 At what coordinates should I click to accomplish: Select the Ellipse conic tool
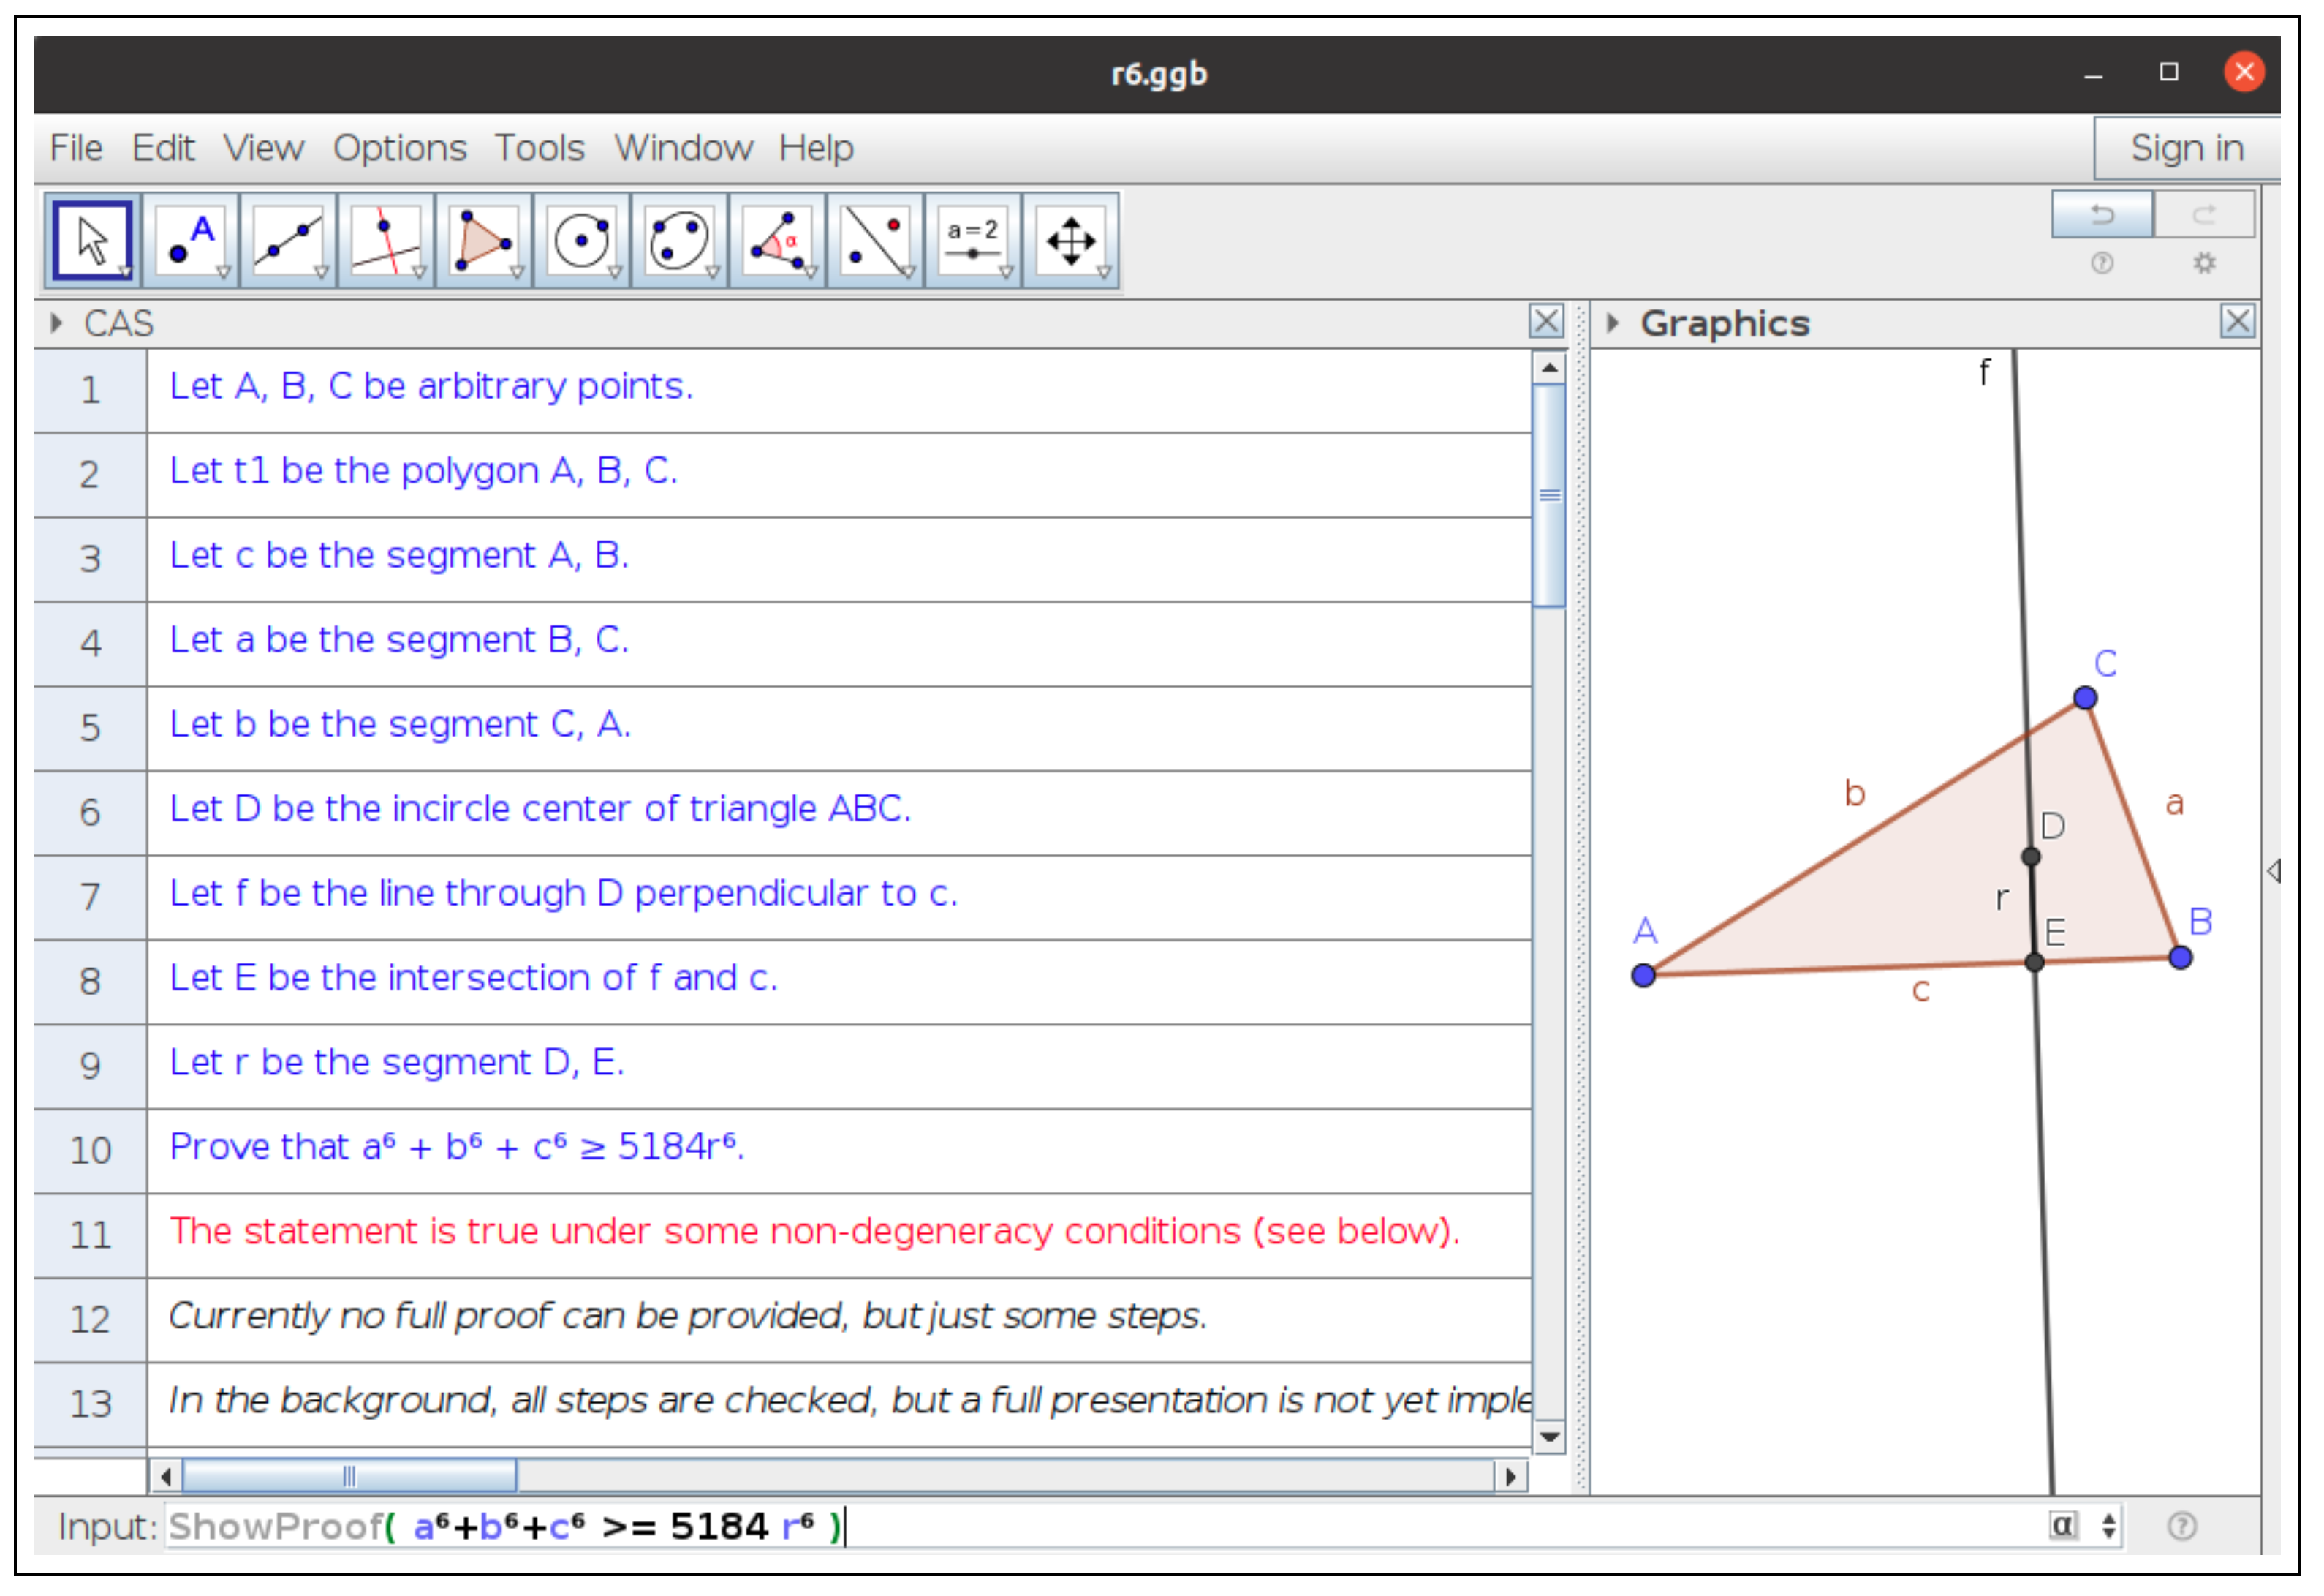pos(679,241)
